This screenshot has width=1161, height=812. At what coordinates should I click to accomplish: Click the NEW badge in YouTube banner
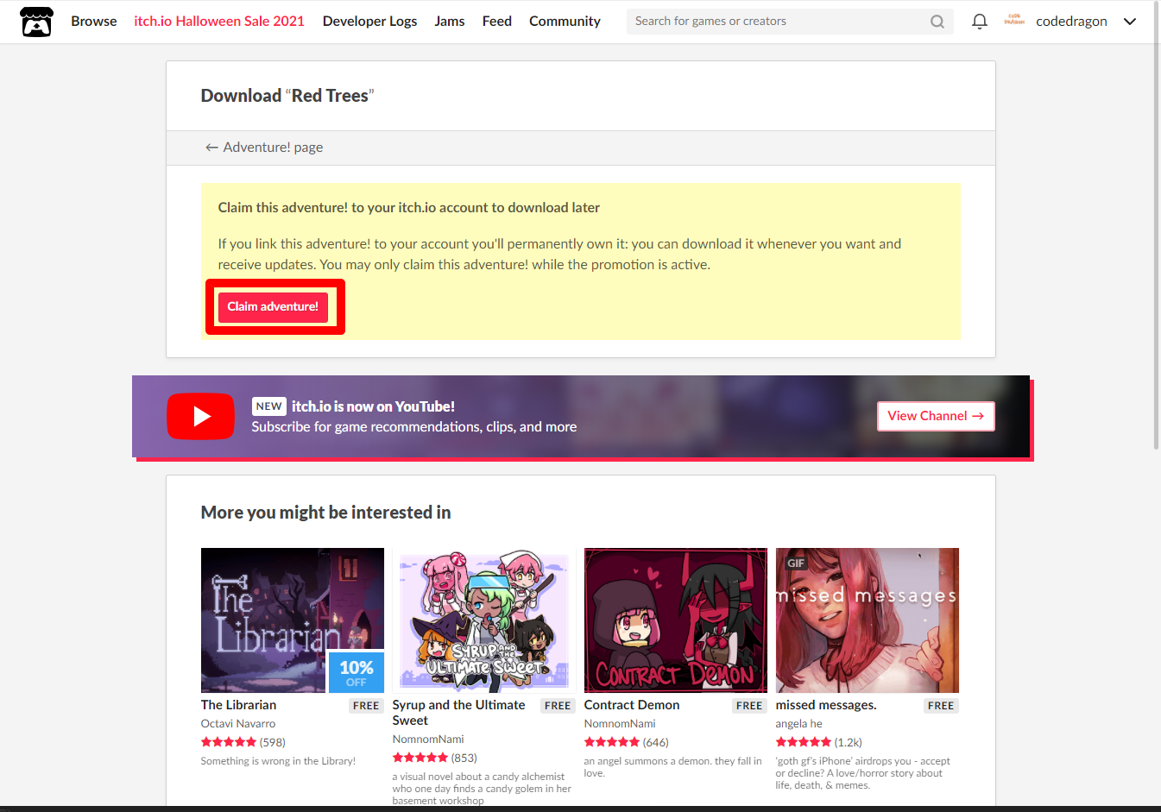pyautogui.click(x=269, y=406)
